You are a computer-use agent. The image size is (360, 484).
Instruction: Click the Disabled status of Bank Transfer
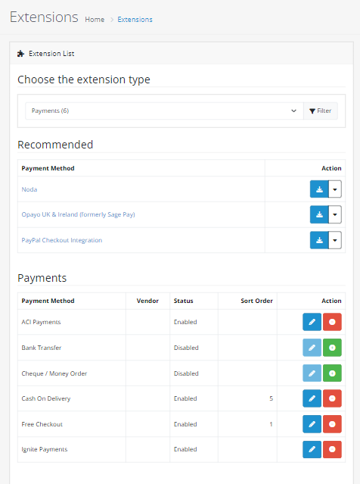click(x=186, y=348)
